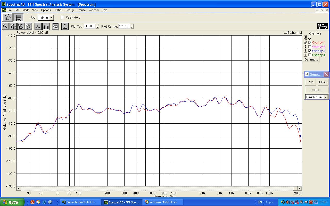
Task: Zoom in 2X on the plot
Action: point(13,26)
